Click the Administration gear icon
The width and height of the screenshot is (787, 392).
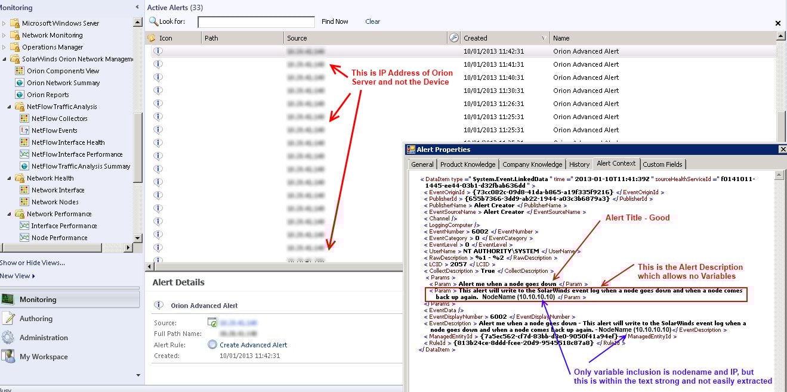(8, 338)
